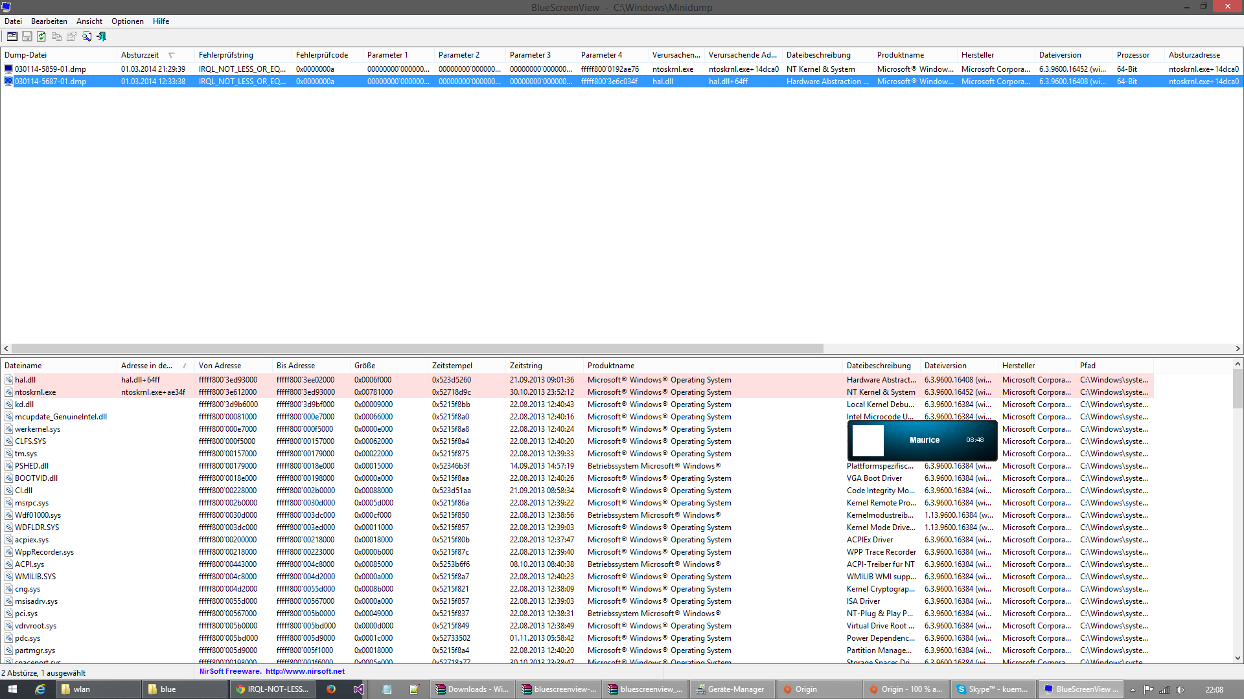The width and height of the screenshot is (1244, 699).
Task: Open Advanced Options toolbar icon
Action: point(12,37)
